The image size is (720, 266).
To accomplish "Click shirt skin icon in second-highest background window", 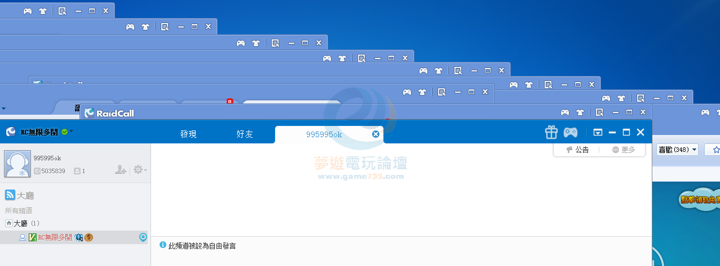I will [145, 26].
